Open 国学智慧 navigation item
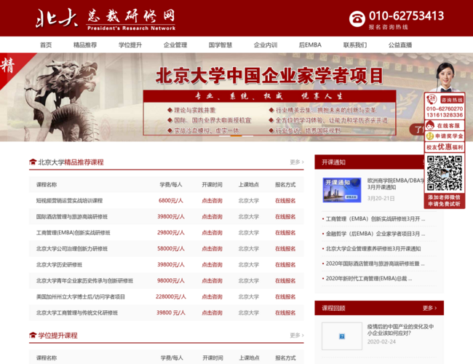 [220, 45]
